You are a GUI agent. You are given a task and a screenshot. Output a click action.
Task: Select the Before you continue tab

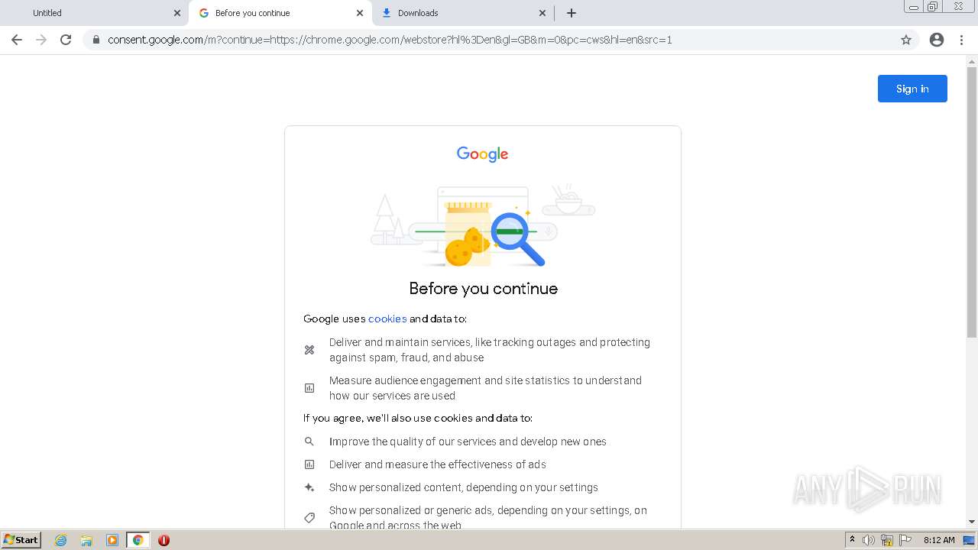280,13
